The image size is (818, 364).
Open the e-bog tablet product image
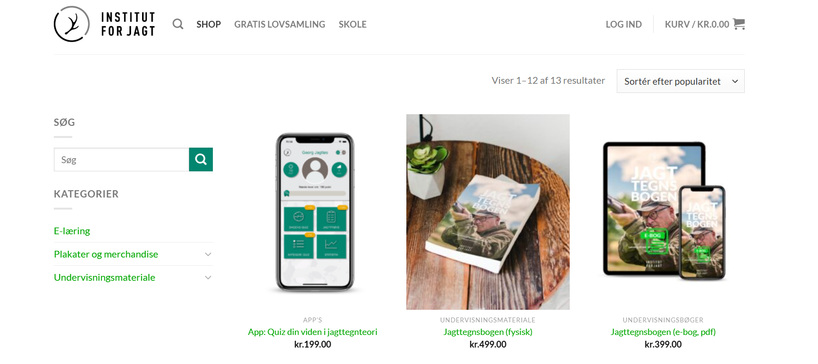pos(663,212)
